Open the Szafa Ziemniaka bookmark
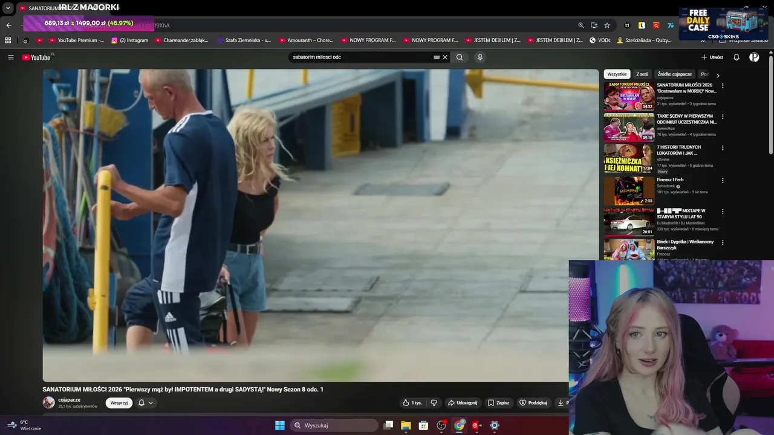Screen dimensions: 774x435 (x=244, y=40)
